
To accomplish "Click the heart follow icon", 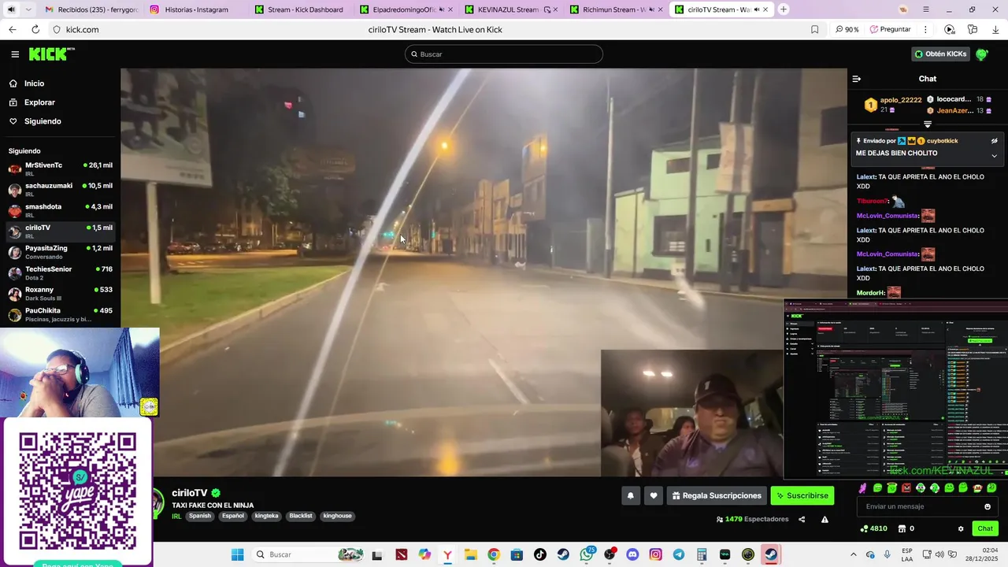I will pyautogui.click(x=653, y=495).
